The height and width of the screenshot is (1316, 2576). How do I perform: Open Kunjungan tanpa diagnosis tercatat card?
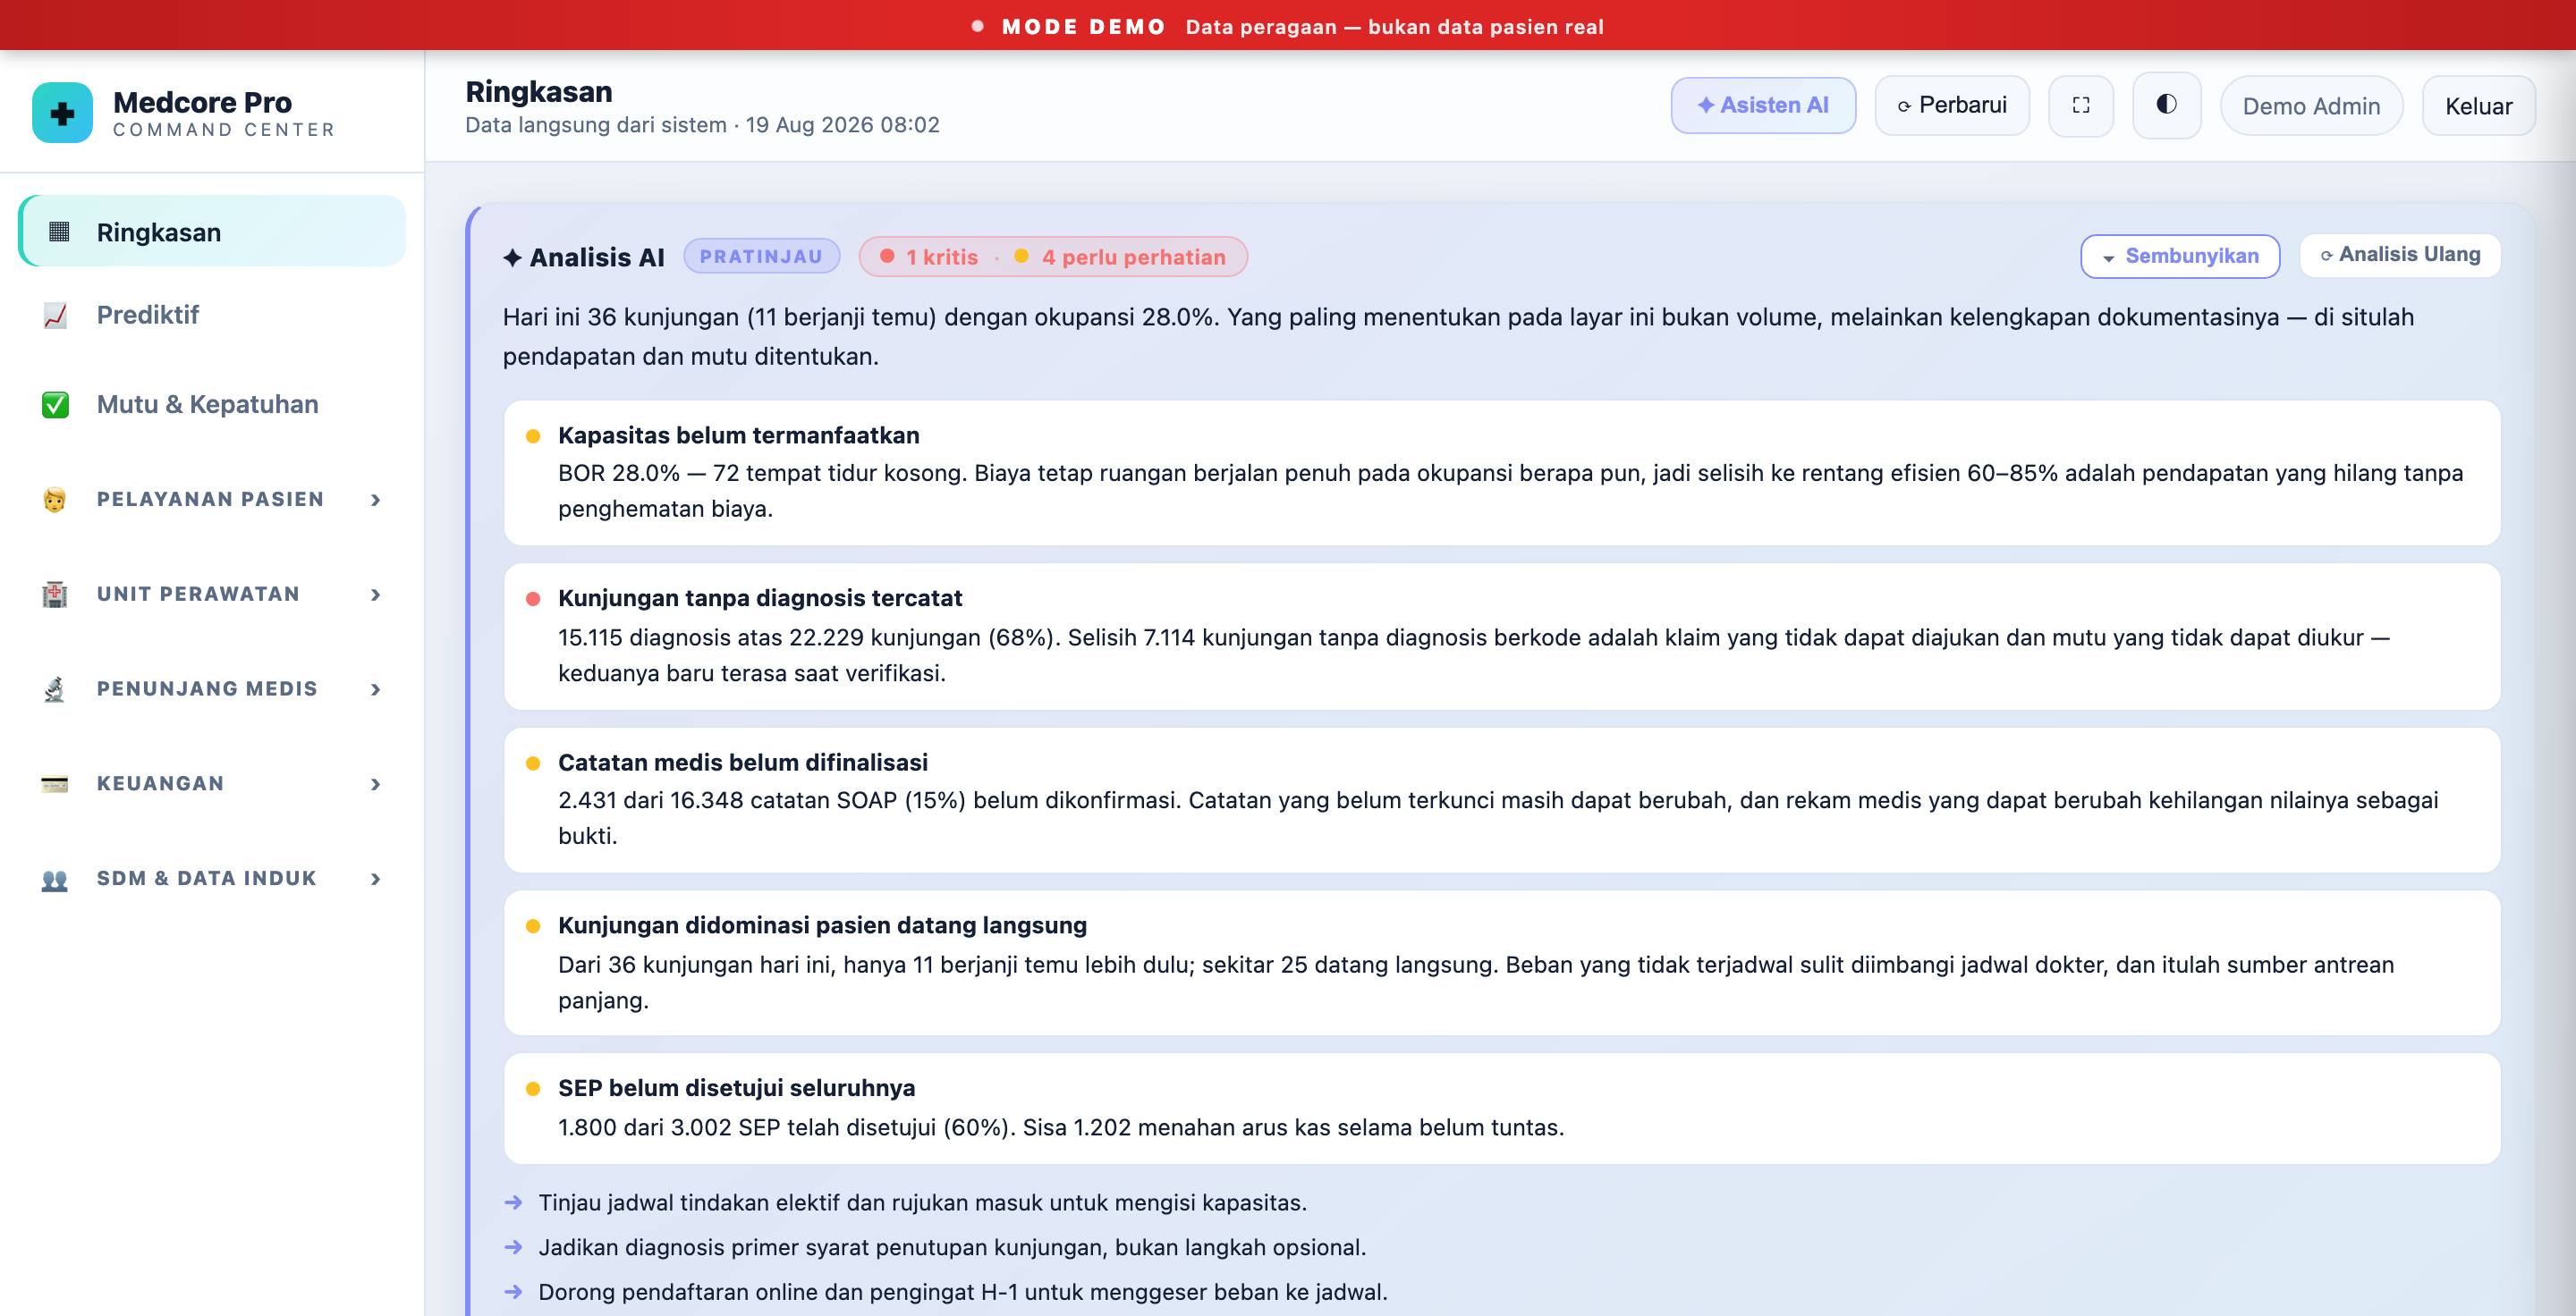(x=1502, y=637)
